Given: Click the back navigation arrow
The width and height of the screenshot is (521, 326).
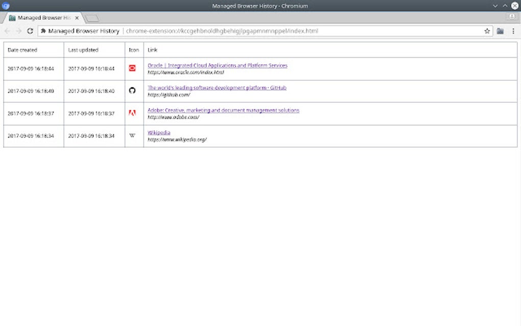Looking at the screenshot, I should [7, 31].
